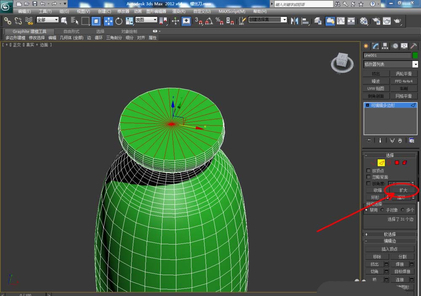Screen dimensions: 421x296
Task: Select Polygon sub-object level red square
Action: (x=397, y=163)
